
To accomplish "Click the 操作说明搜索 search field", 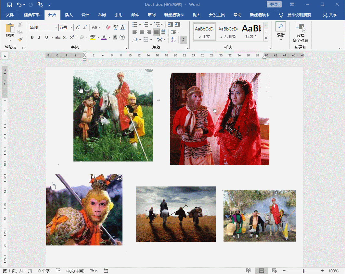I will pos(299,15).
